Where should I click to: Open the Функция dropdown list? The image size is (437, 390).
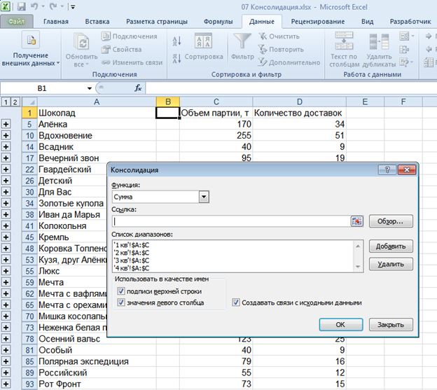[x=204, y=197]
